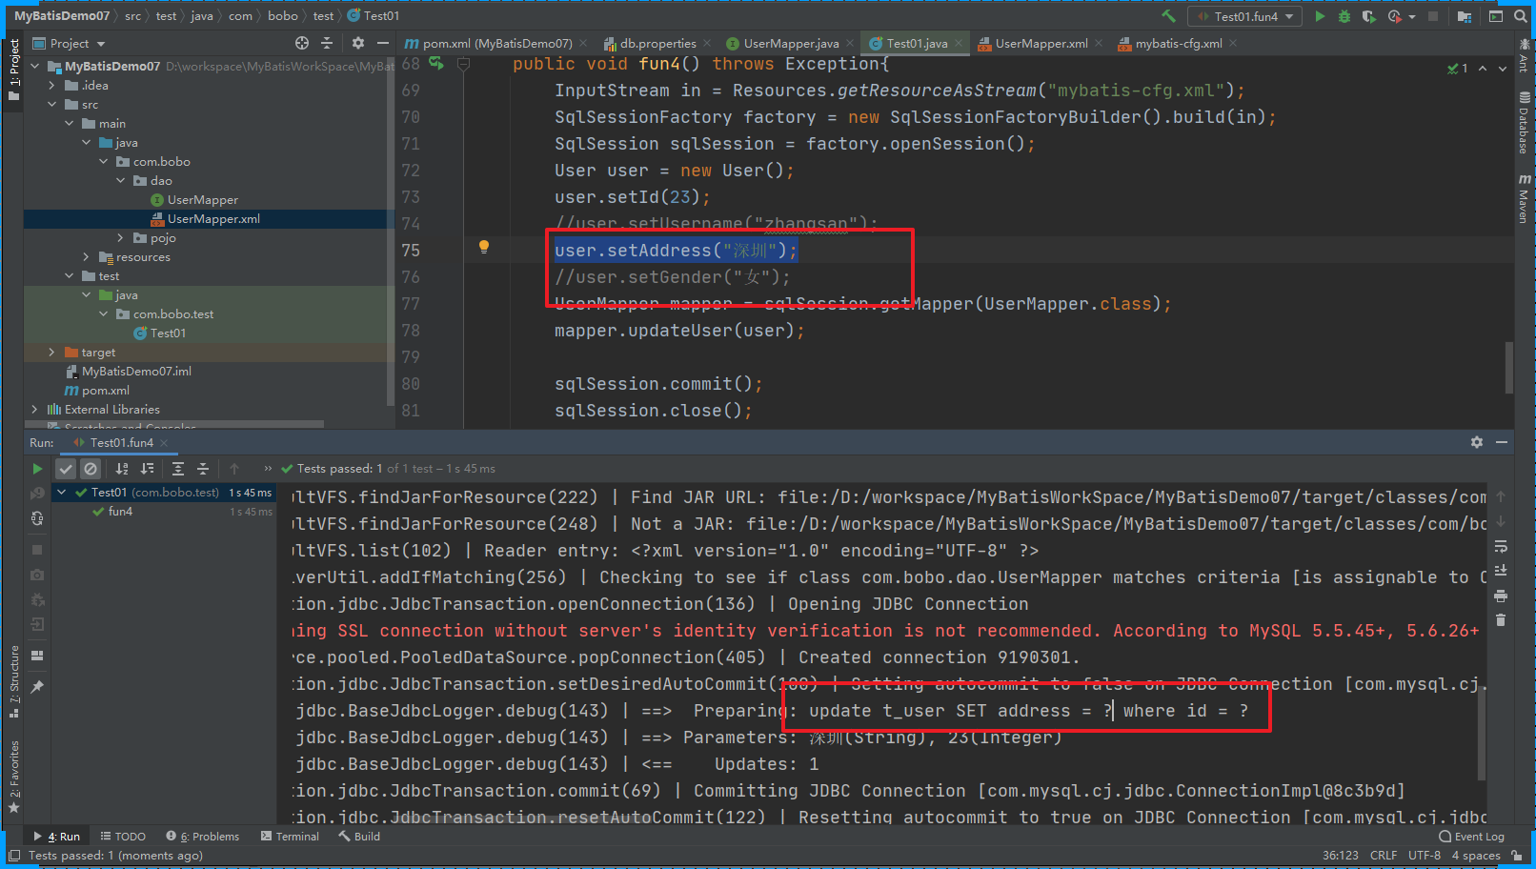Viewport: 1536px width, 869px height.
Task: Sort test results by duration
Action: (x=147, y=469)
